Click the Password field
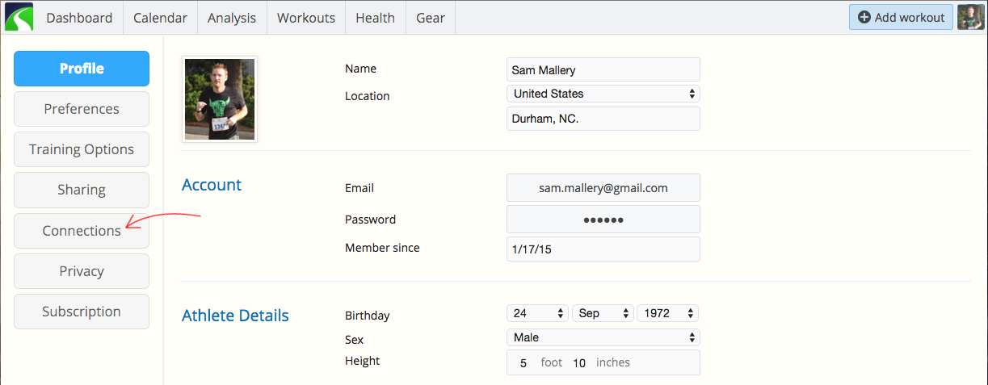Viewport: 988px width, 385px height. tap(603, 220)
